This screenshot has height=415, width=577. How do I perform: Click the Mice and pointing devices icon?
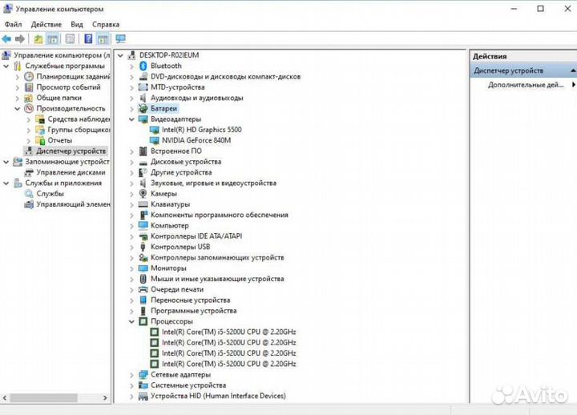143,279
